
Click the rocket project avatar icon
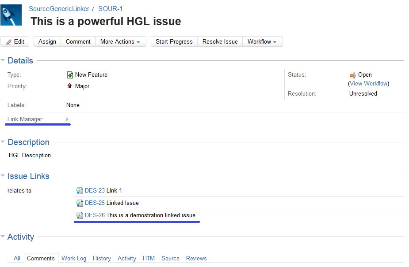click(11, 15)
